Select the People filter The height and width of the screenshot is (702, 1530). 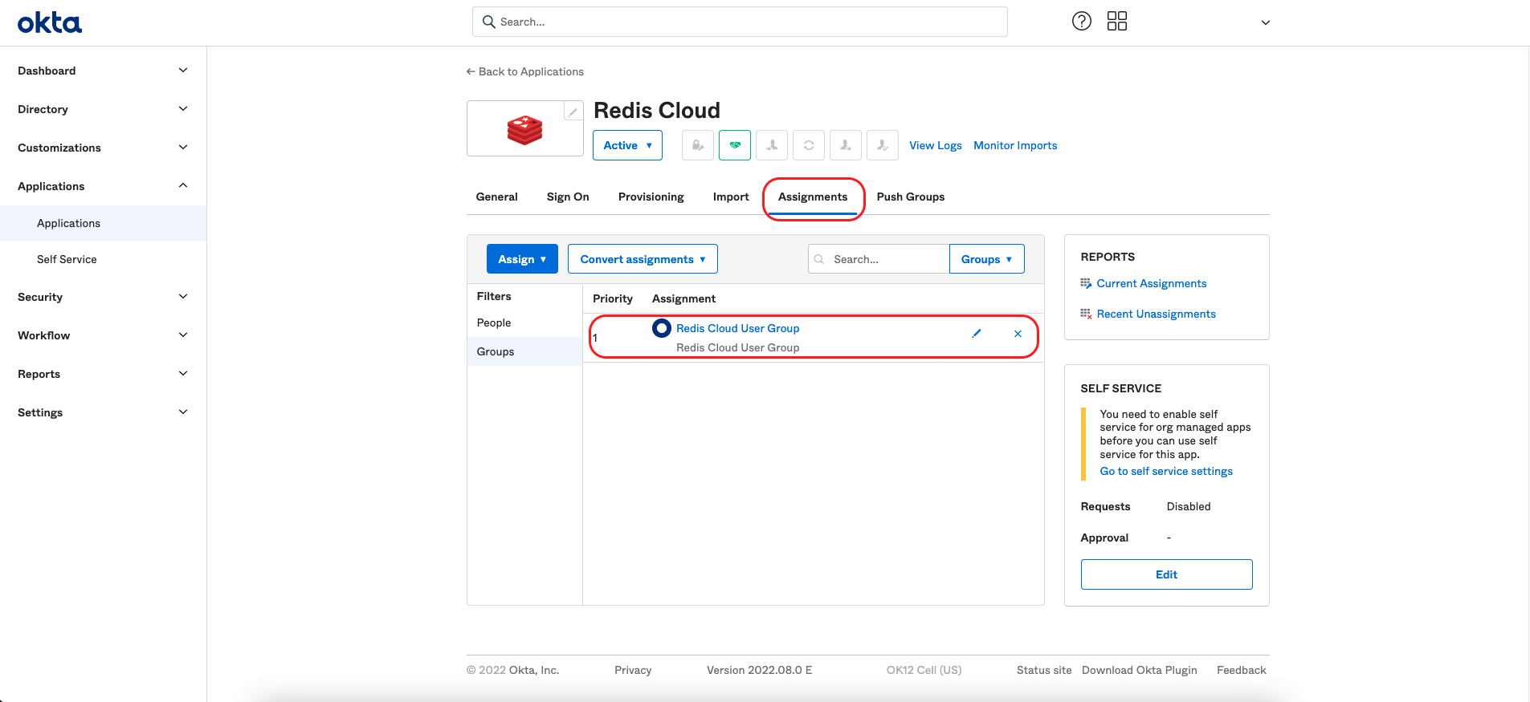(x=494, y=323)
